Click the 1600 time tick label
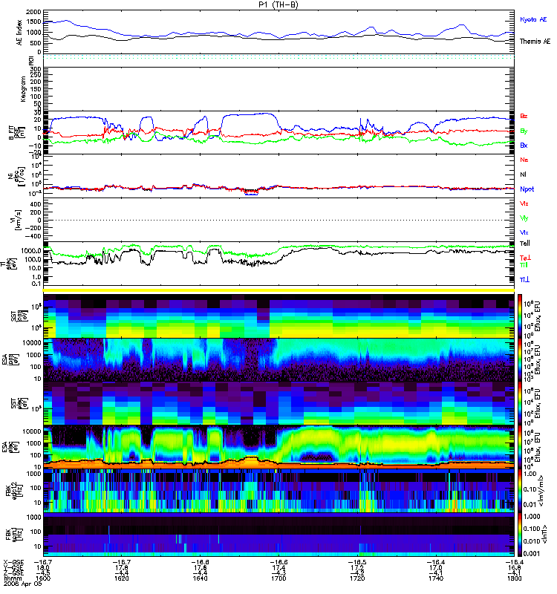 pyautogui.click(x=42, y=578)
